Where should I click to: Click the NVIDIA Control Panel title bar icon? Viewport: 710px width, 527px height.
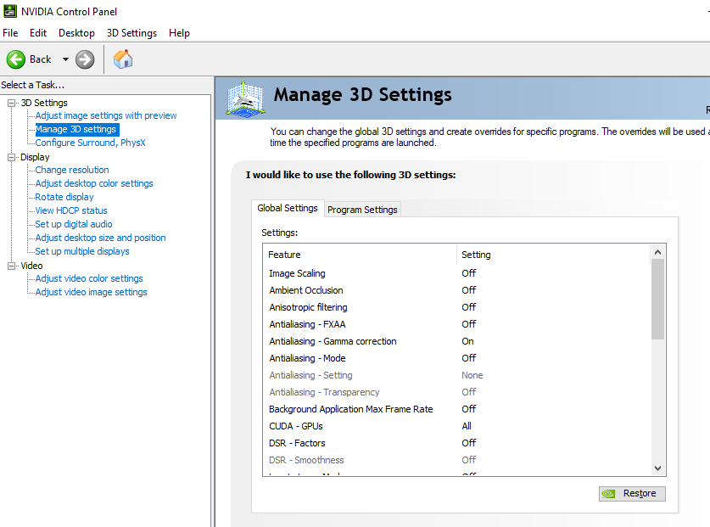pos(10,11)
